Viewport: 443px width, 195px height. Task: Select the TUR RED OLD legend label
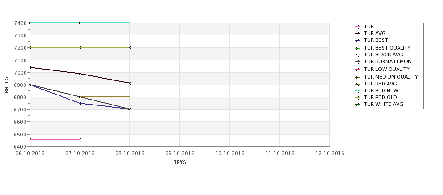380,97
